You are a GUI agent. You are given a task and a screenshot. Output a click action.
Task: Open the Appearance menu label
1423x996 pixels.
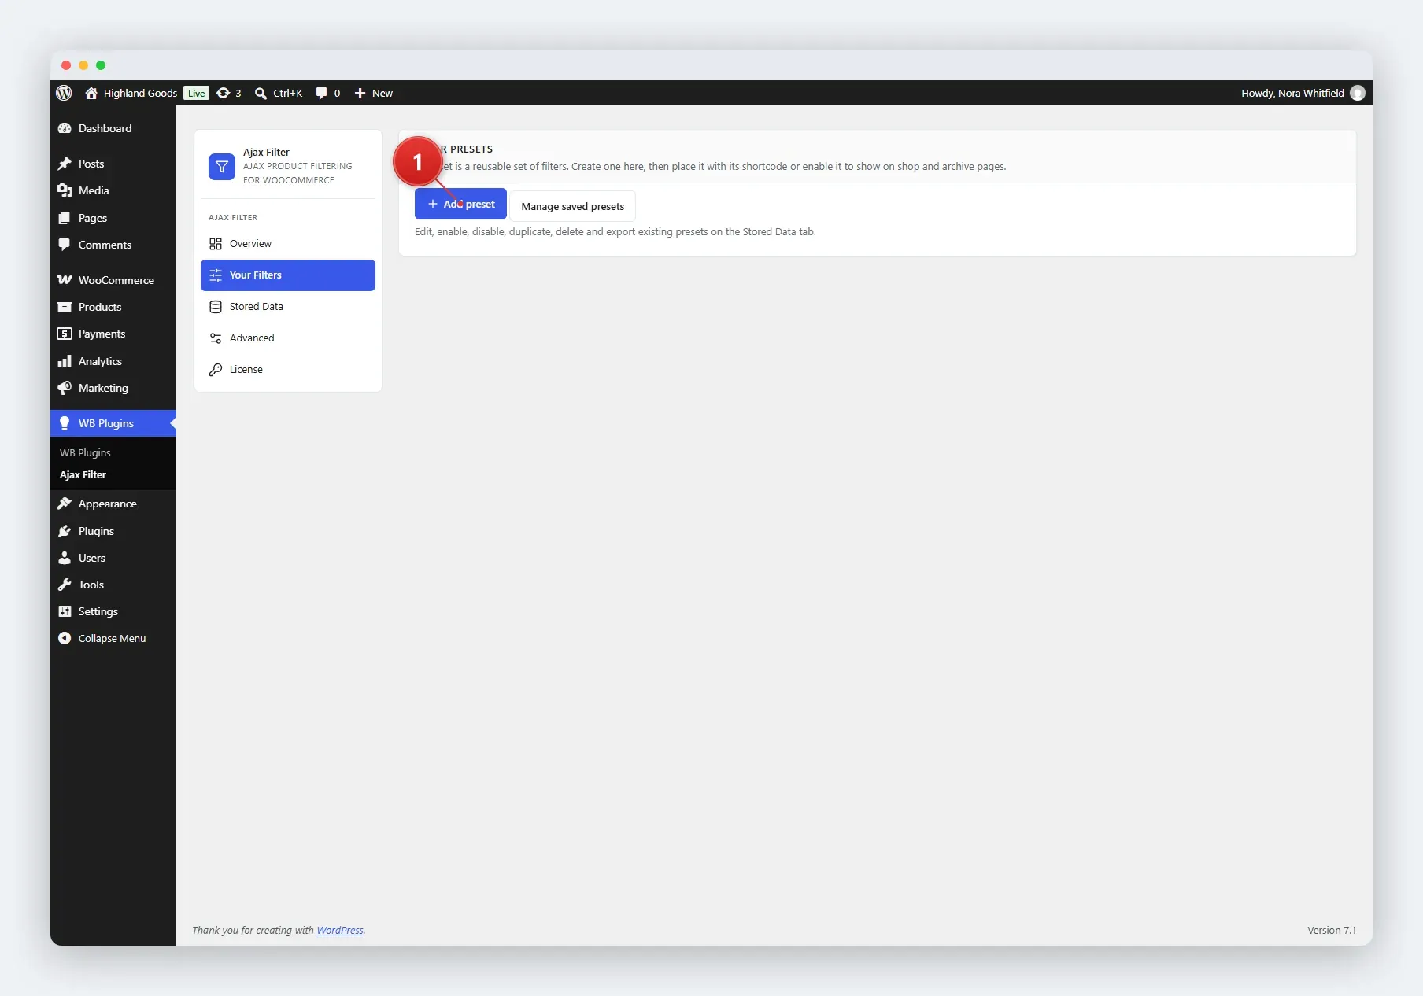[107, 504]
